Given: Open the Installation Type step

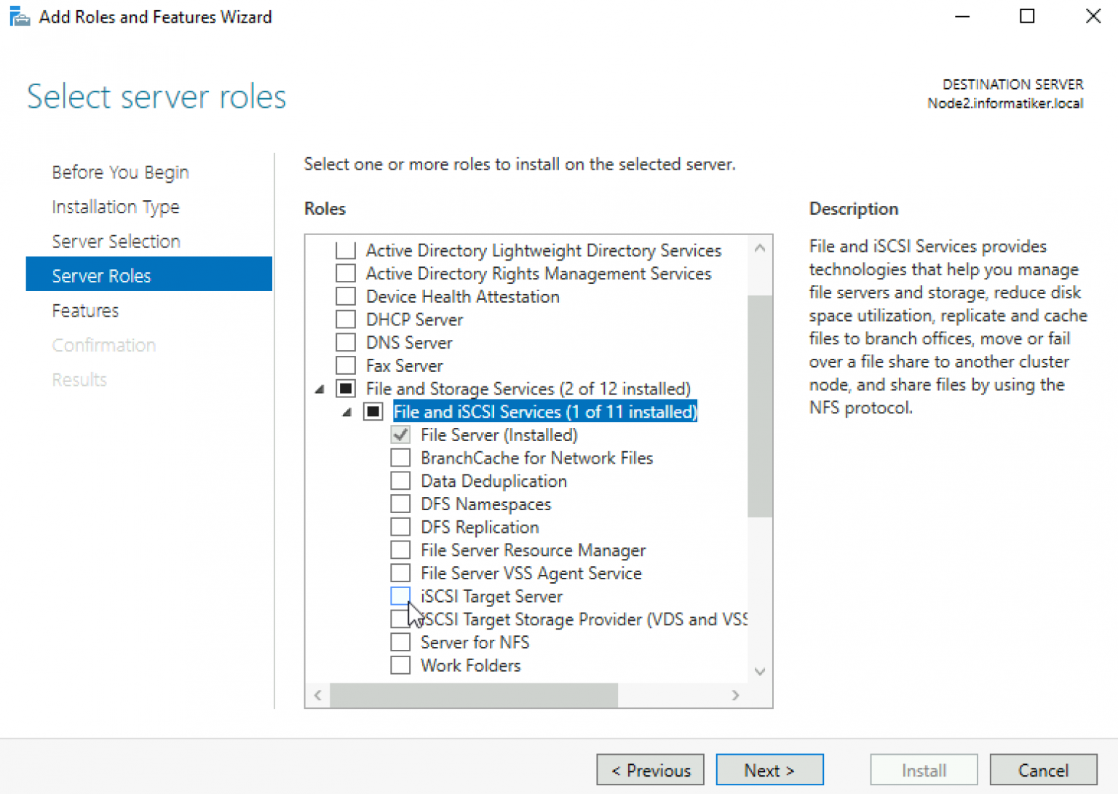Looking at the screenshot, I should click(x=115, y=207).
